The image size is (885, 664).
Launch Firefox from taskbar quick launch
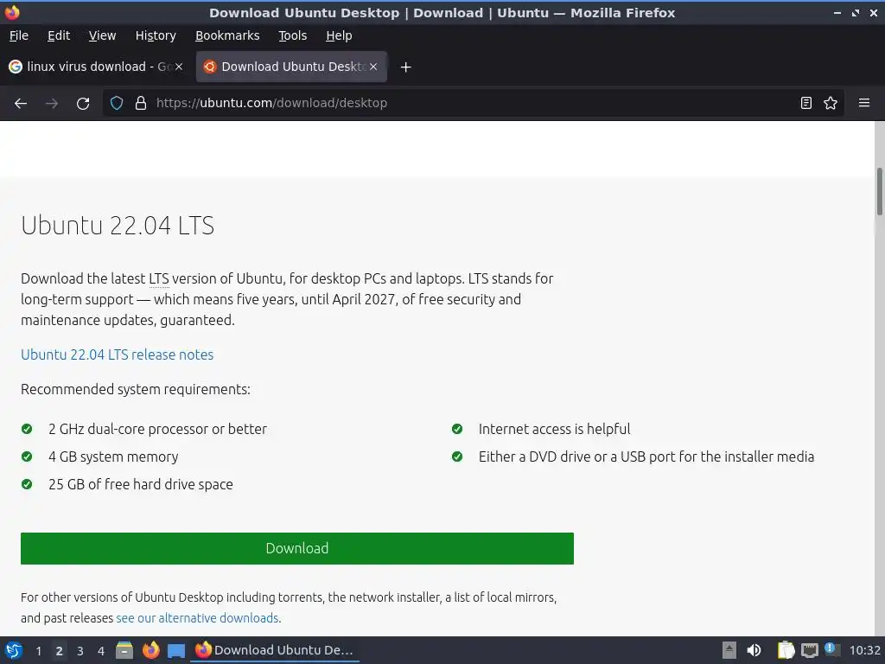tap(150, 650)
